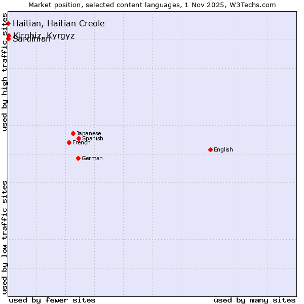Click the chart title mentioning W3Techs.com
Viewport: 304px width, 304px height.
coord(152,5)
